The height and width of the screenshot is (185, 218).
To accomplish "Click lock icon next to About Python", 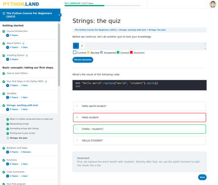I will click(x=23, y=44).
